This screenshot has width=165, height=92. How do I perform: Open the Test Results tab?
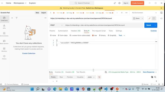81,72
